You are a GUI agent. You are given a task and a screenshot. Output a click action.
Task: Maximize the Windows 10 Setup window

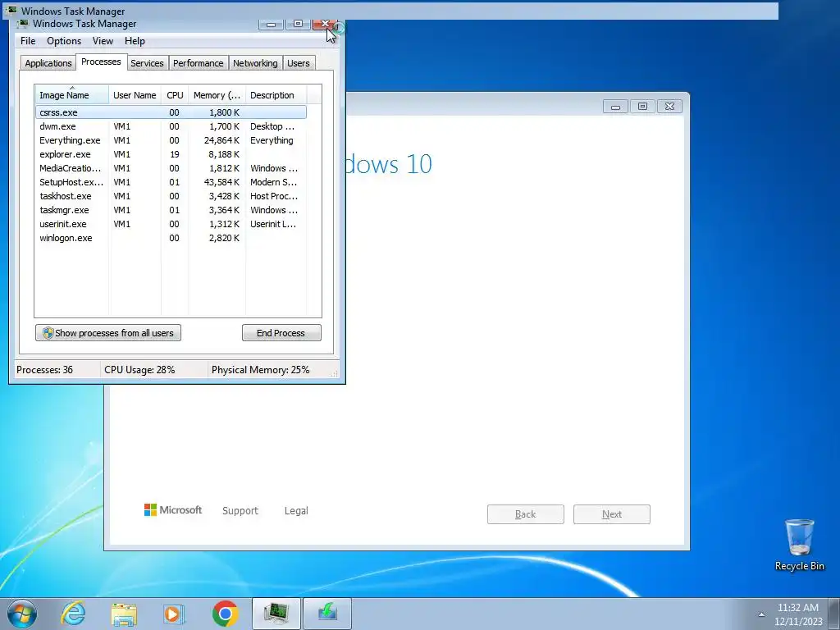tap(642, 107)
